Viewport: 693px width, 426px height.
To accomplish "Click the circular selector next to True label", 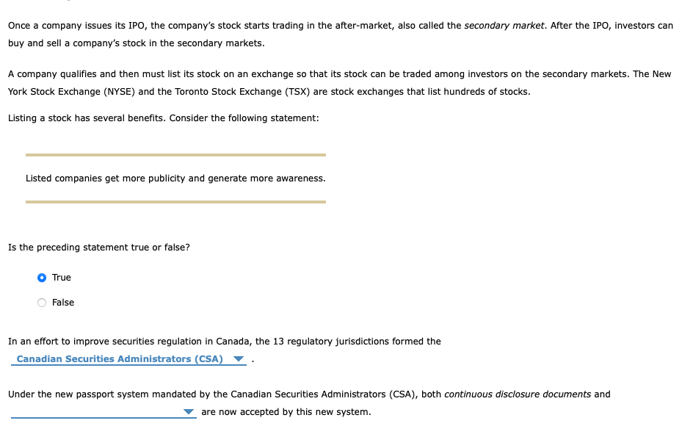I will 42,278.
